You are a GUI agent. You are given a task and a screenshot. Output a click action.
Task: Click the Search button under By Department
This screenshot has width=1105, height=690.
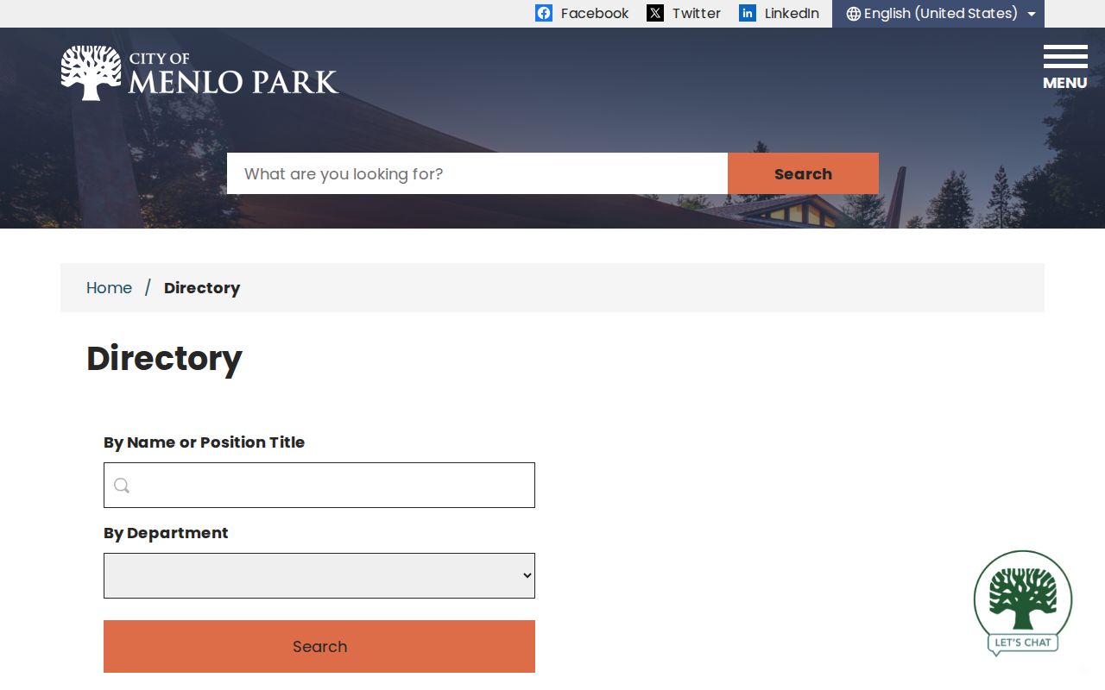click(x=319, y=646)
